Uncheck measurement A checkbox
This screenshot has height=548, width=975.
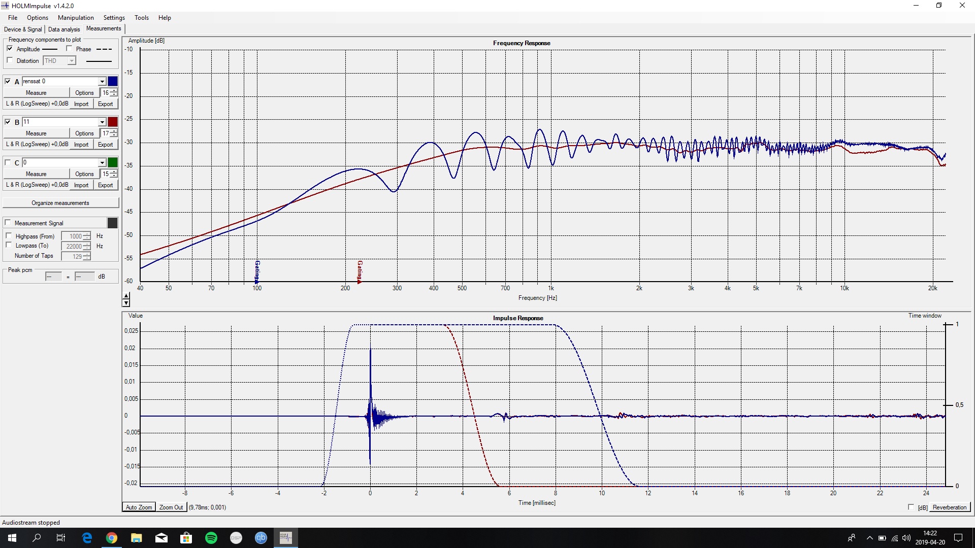(x=8, y=81)
